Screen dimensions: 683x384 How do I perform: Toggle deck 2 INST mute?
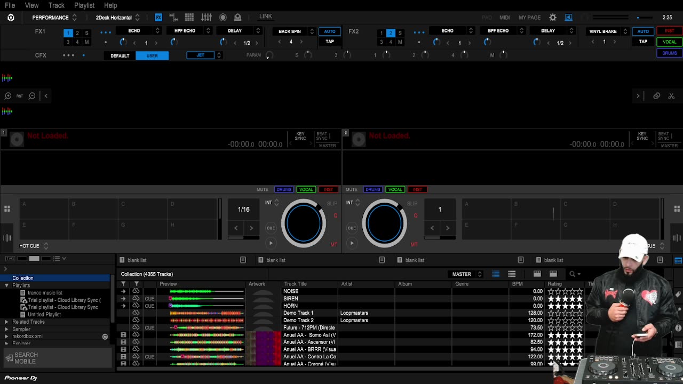coord(417,189)
